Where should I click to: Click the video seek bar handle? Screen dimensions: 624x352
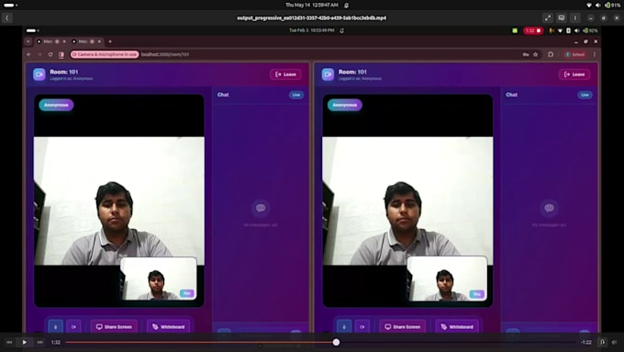336,342
